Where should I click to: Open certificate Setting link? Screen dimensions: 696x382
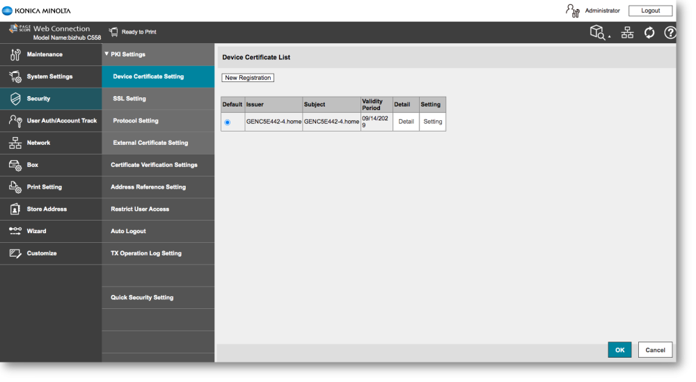pos(433,122)
